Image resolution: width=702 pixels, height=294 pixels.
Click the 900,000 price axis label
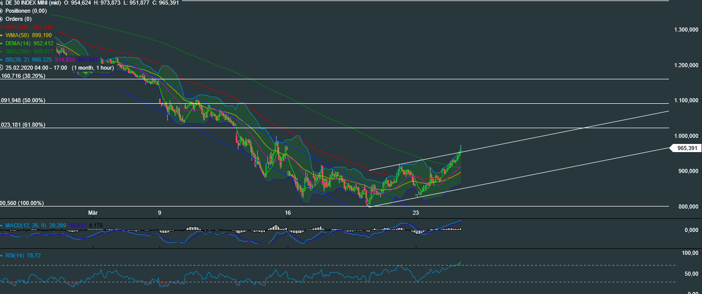[x=689, y=171]
